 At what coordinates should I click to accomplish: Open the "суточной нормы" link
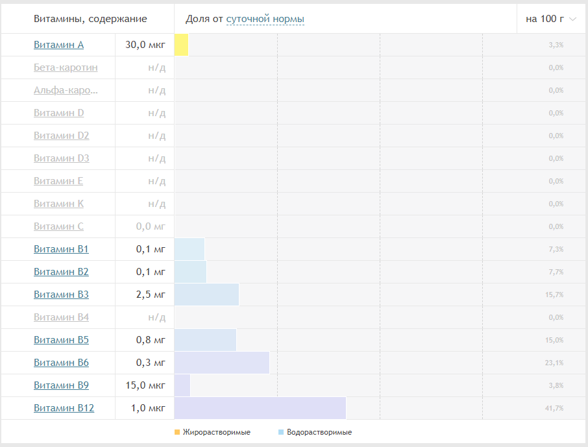pos(265,19)
